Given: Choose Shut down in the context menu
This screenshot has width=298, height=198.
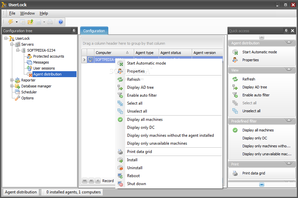Looking at the screenshot, I should pyautogui.click(x=169, y=184).
